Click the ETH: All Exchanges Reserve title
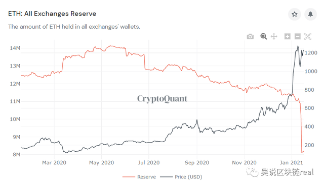 [x=52, y=14]
